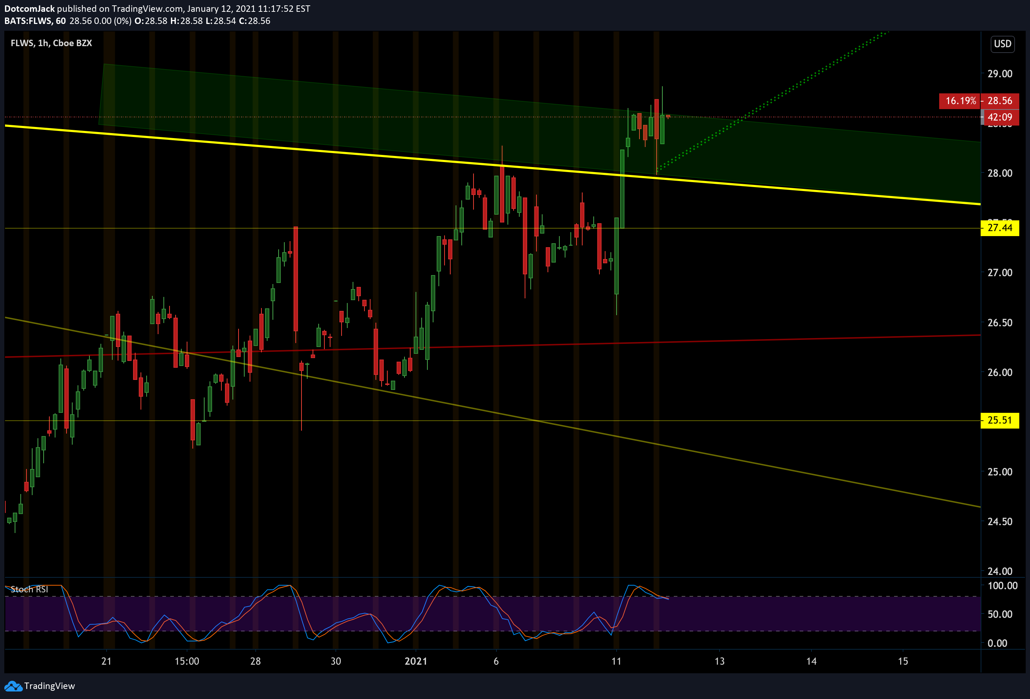Click the 27.44 yellow price label

tap(1000, 228)
